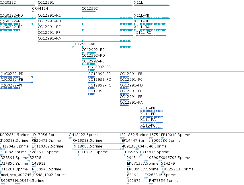Click the CG12992 gene span bar

(89, 11)
